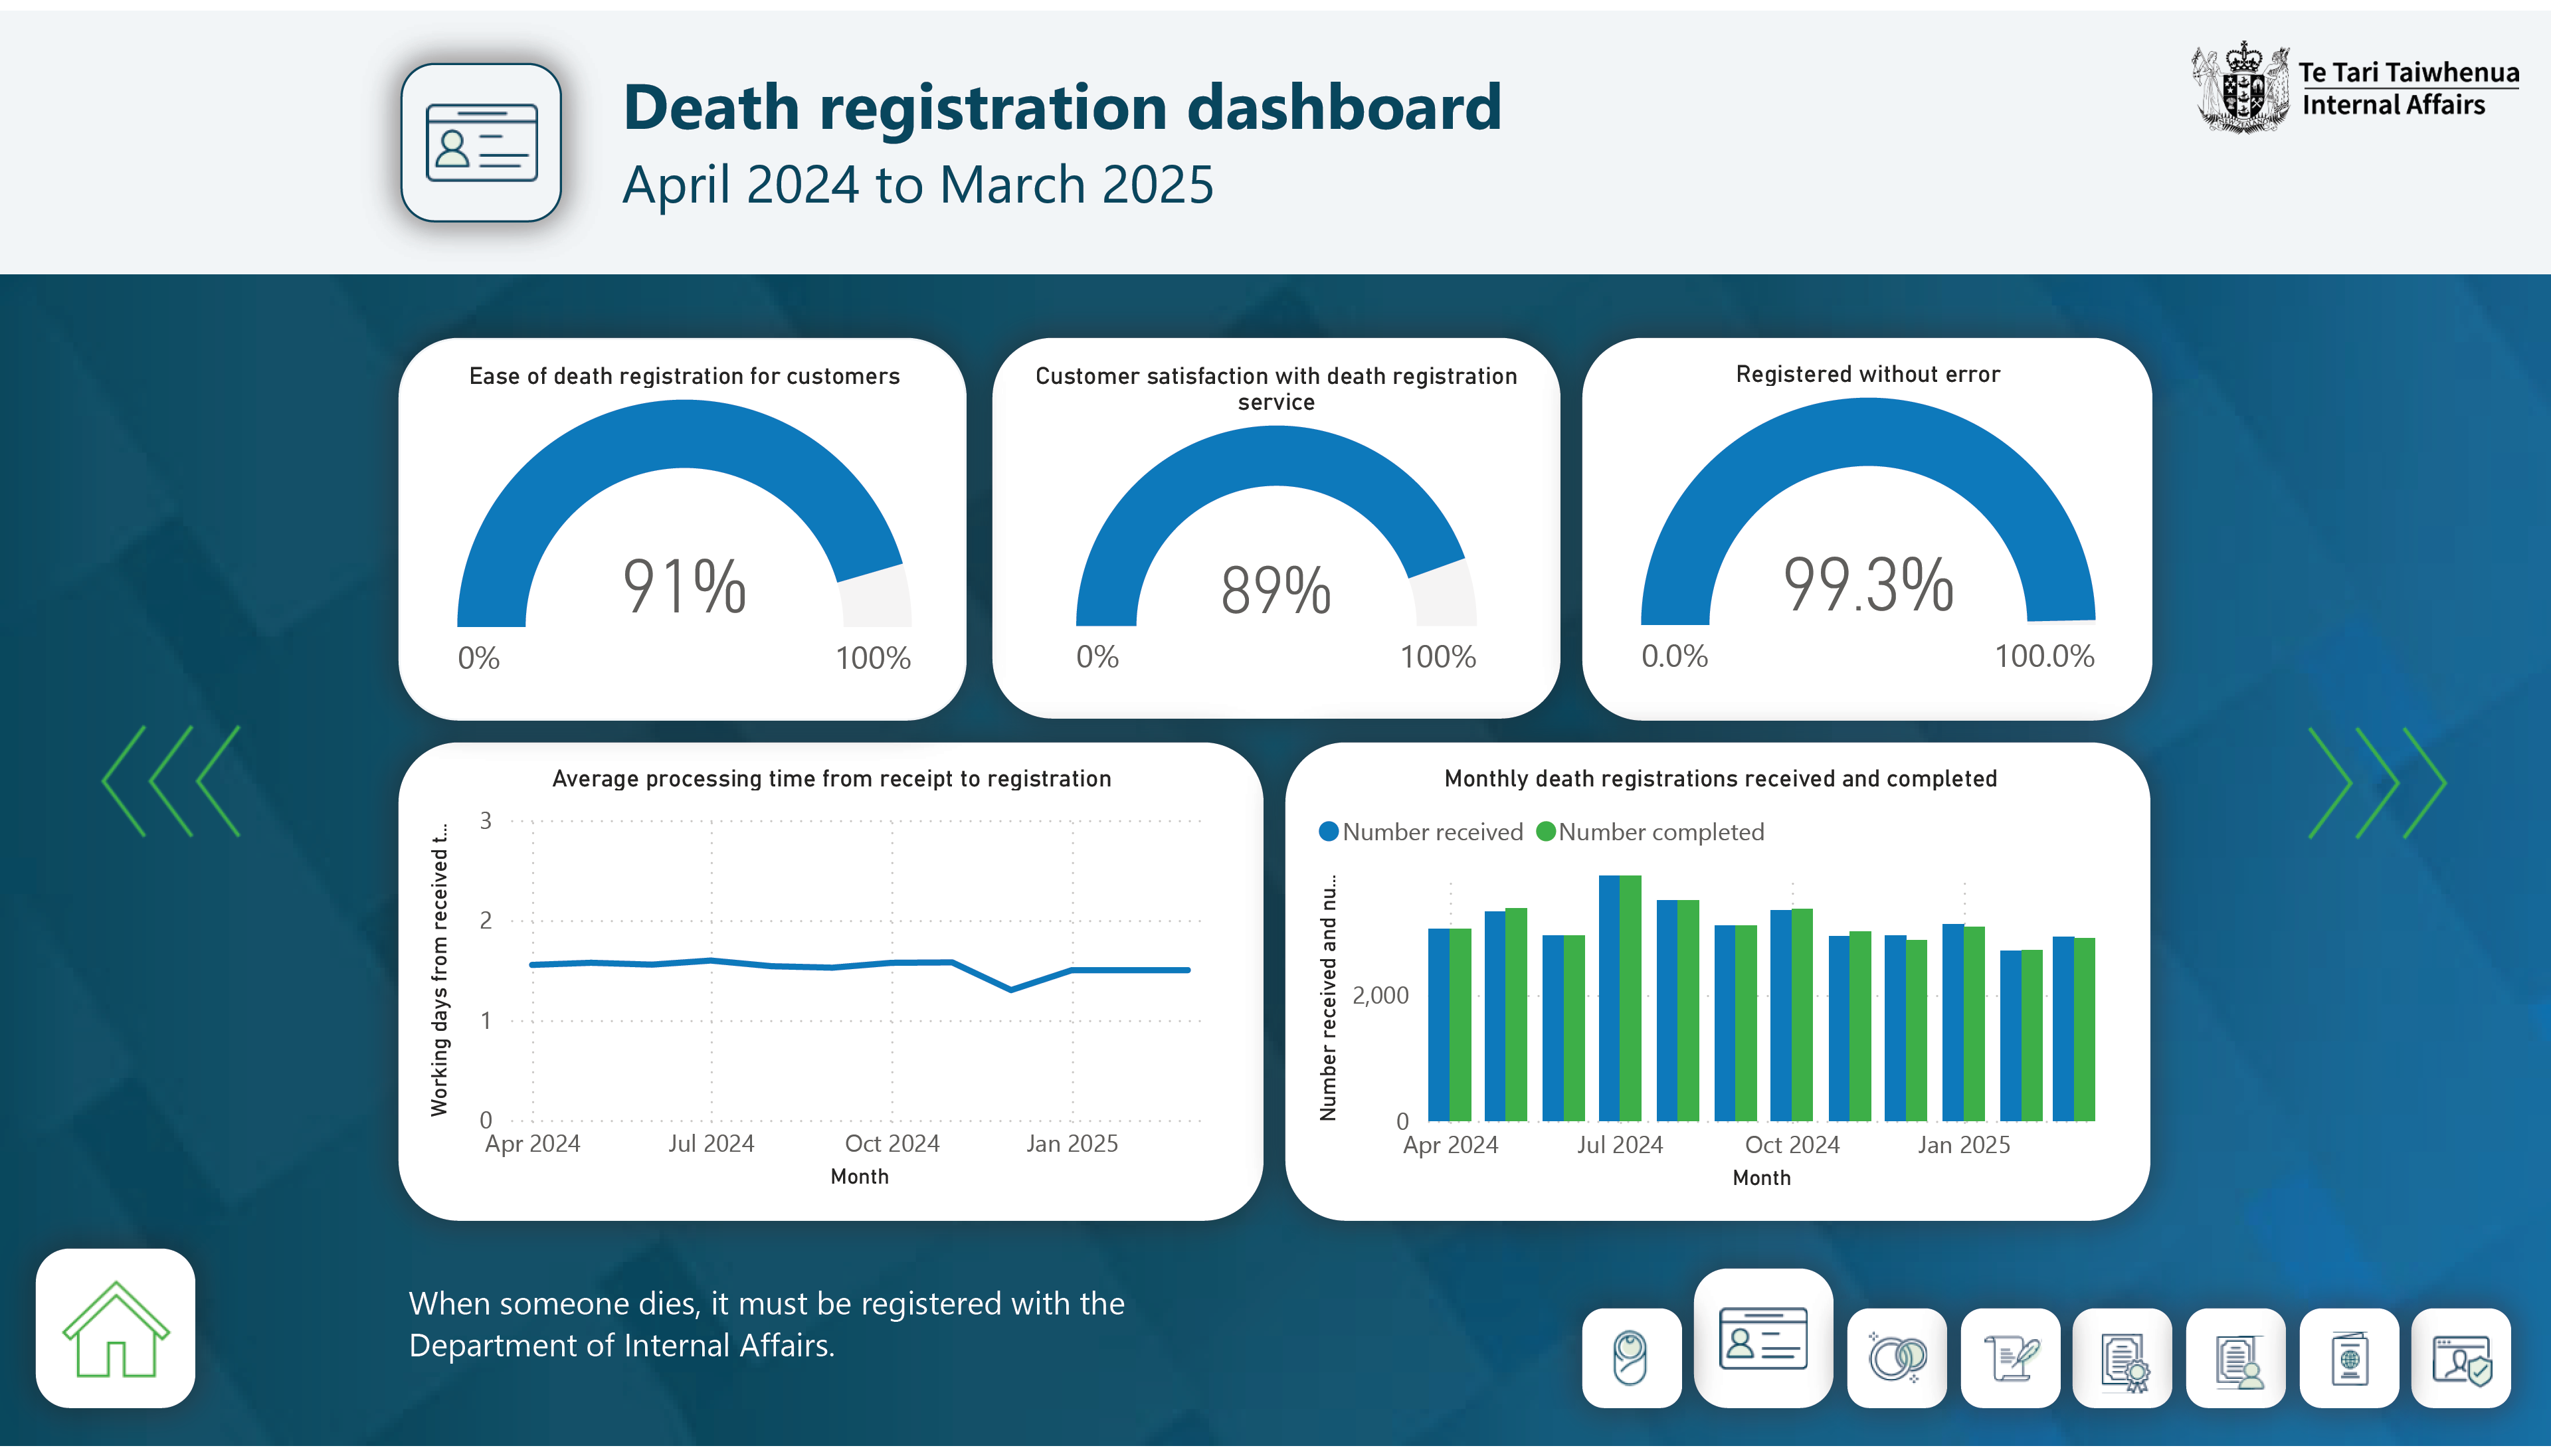Screen dimensions: 2551x1456
Task: Click the Te Tari Taiwhenua Internal Affairs logo
Action: [2355, 88]
